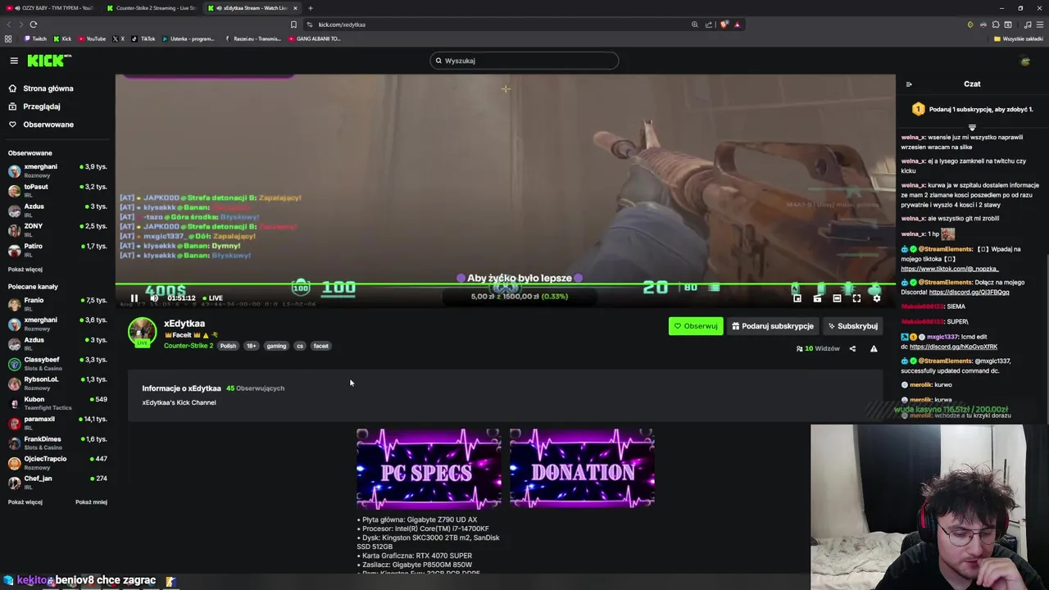Open the tiktok.com link in chat
This screenshot has width=1049, height=590.
tap(949, 269)
